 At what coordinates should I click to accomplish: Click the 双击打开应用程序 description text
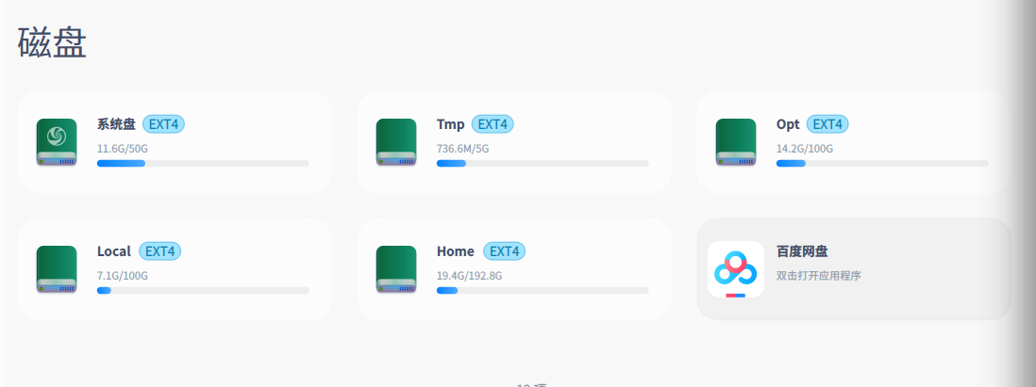tap(819, 276)
